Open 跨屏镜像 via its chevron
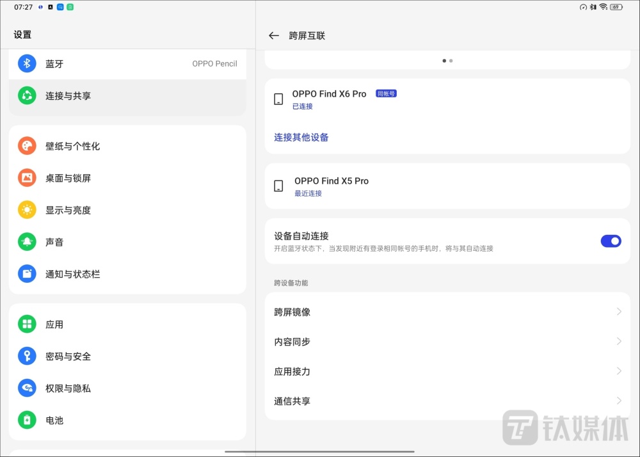 coord(619,312)
